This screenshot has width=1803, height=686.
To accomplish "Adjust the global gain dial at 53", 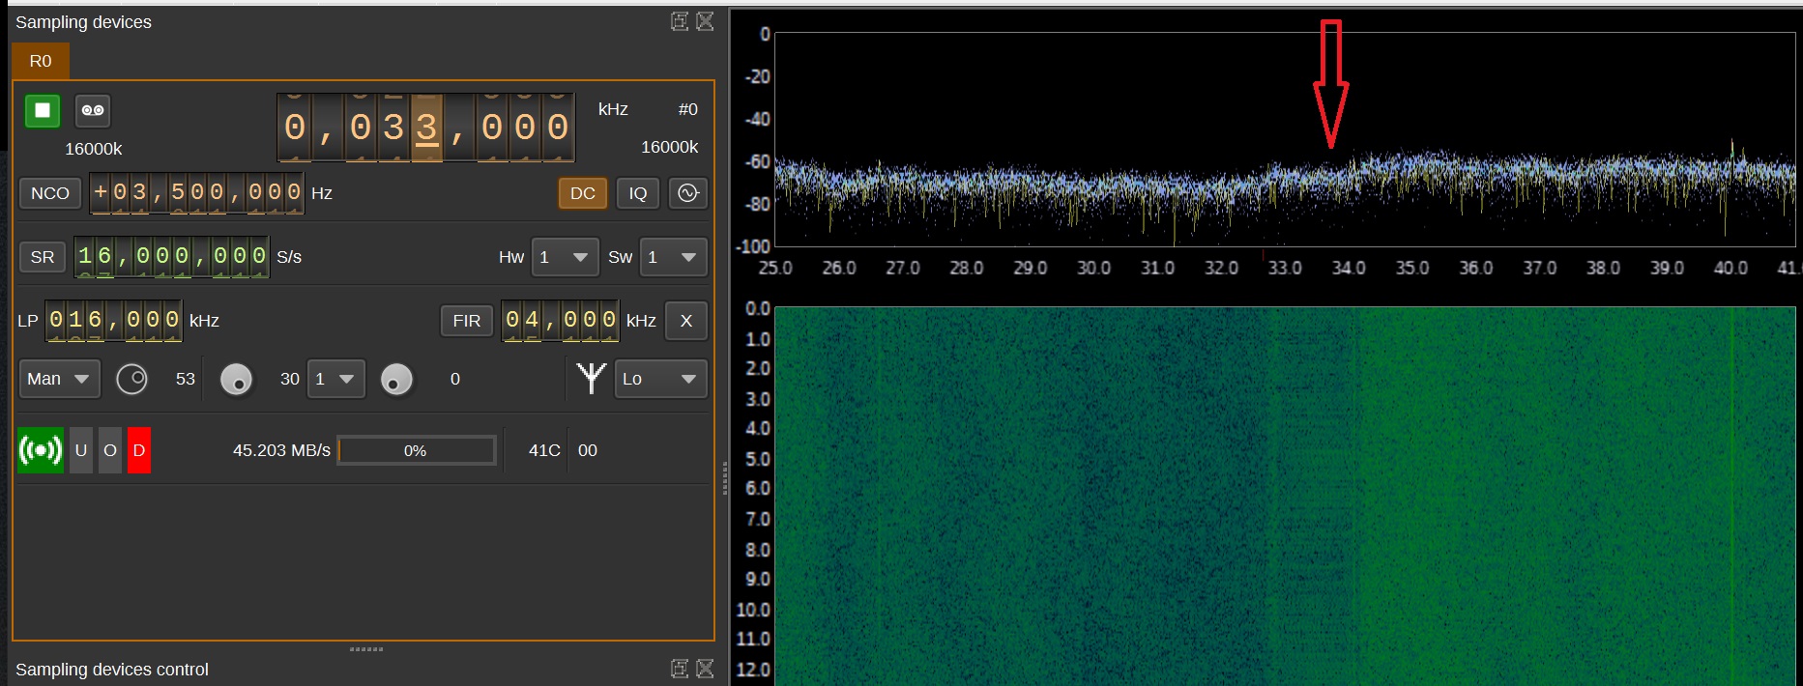I will click(x=131, y=379).
